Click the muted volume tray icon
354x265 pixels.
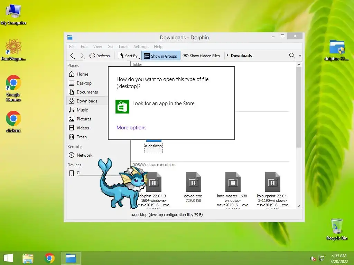click(313, 258)
